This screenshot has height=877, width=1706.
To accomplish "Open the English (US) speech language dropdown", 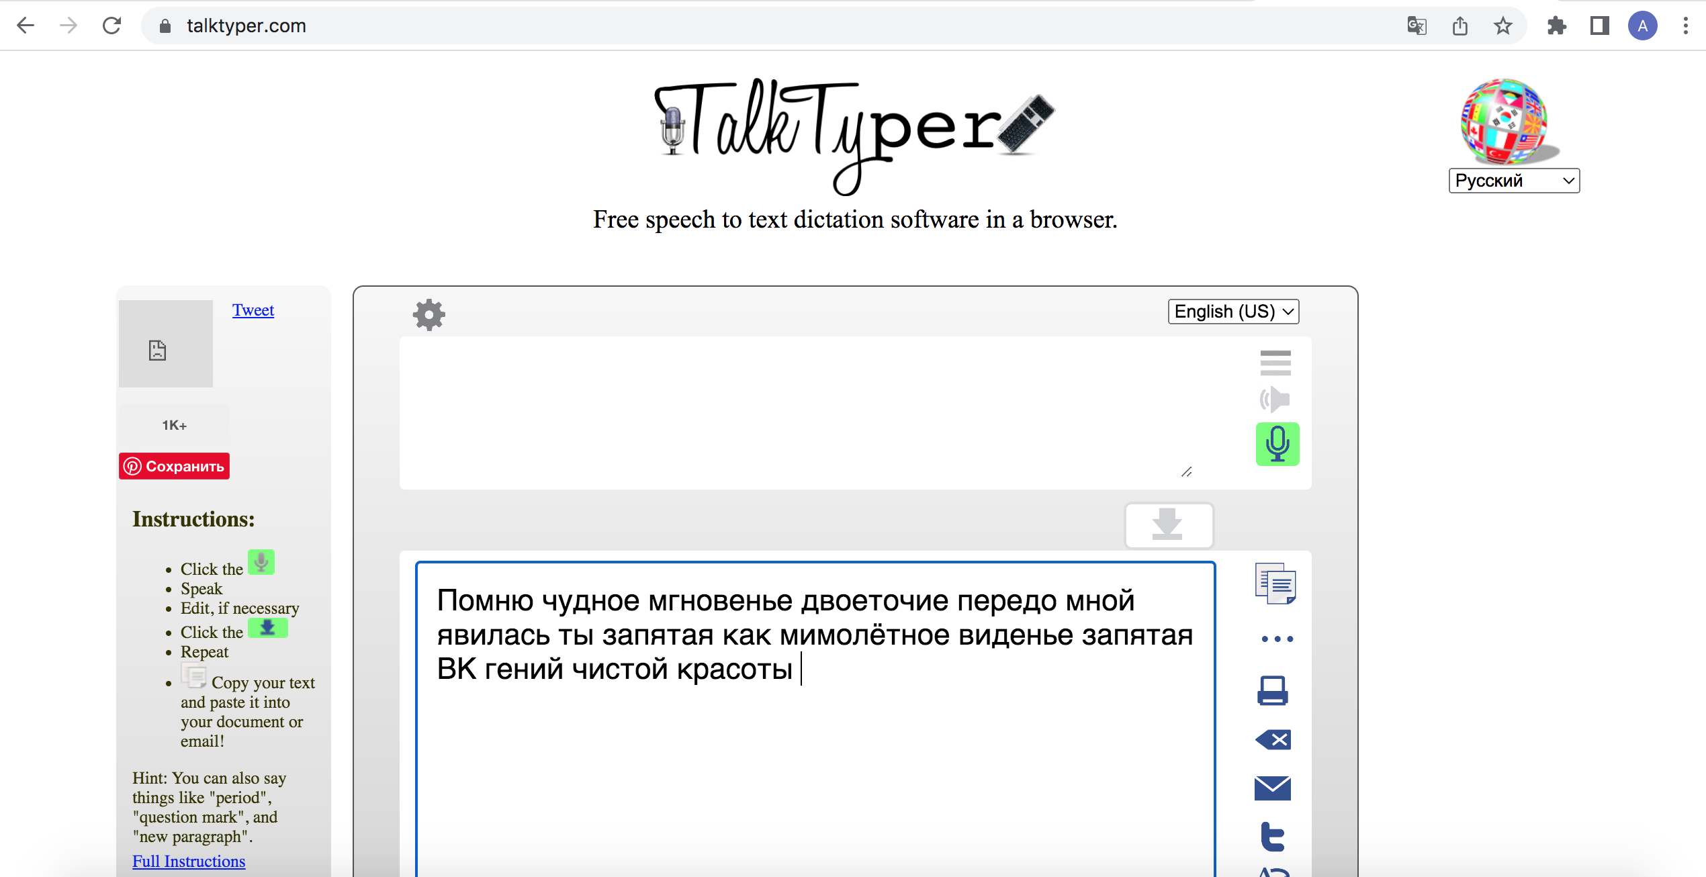I will (x=1233, y=312).
